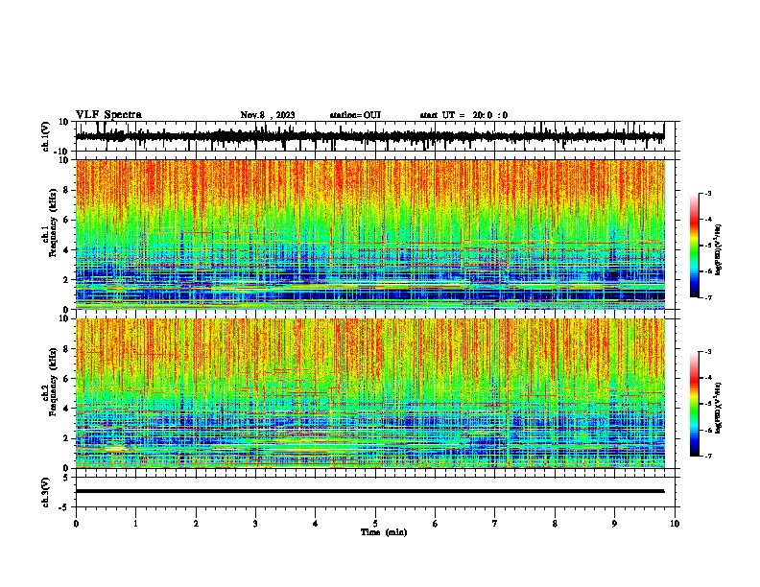The height and width of the screenshot is (587, 760).
Task: Click the color scale bar beside ch.2 spectrogram
Action: coord(694,404)
